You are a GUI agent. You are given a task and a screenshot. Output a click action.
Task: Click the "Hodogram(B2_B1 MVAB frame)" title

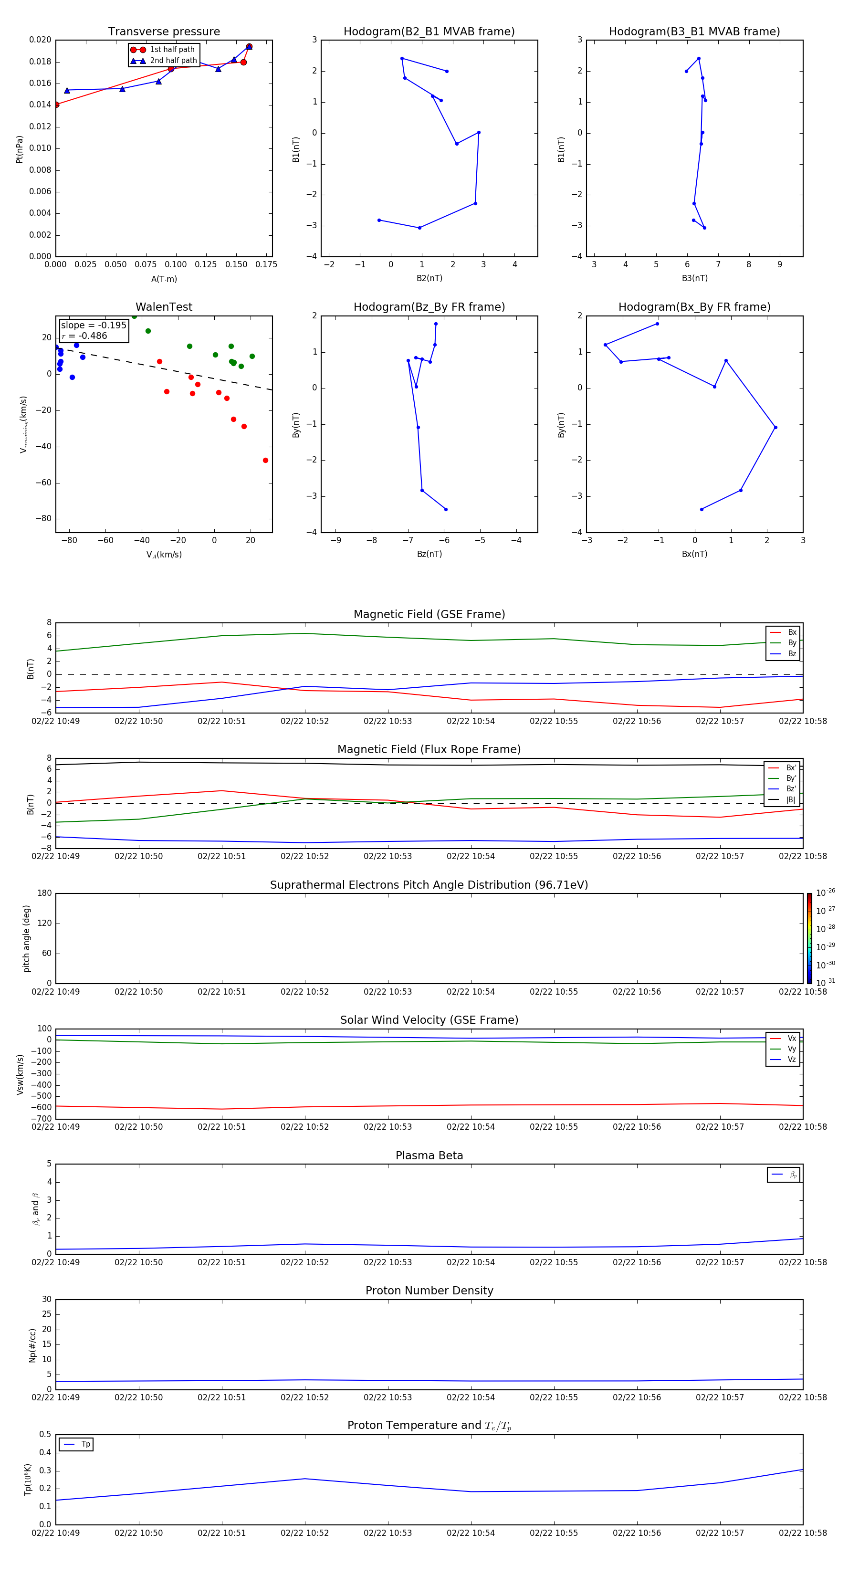point(429,32)
